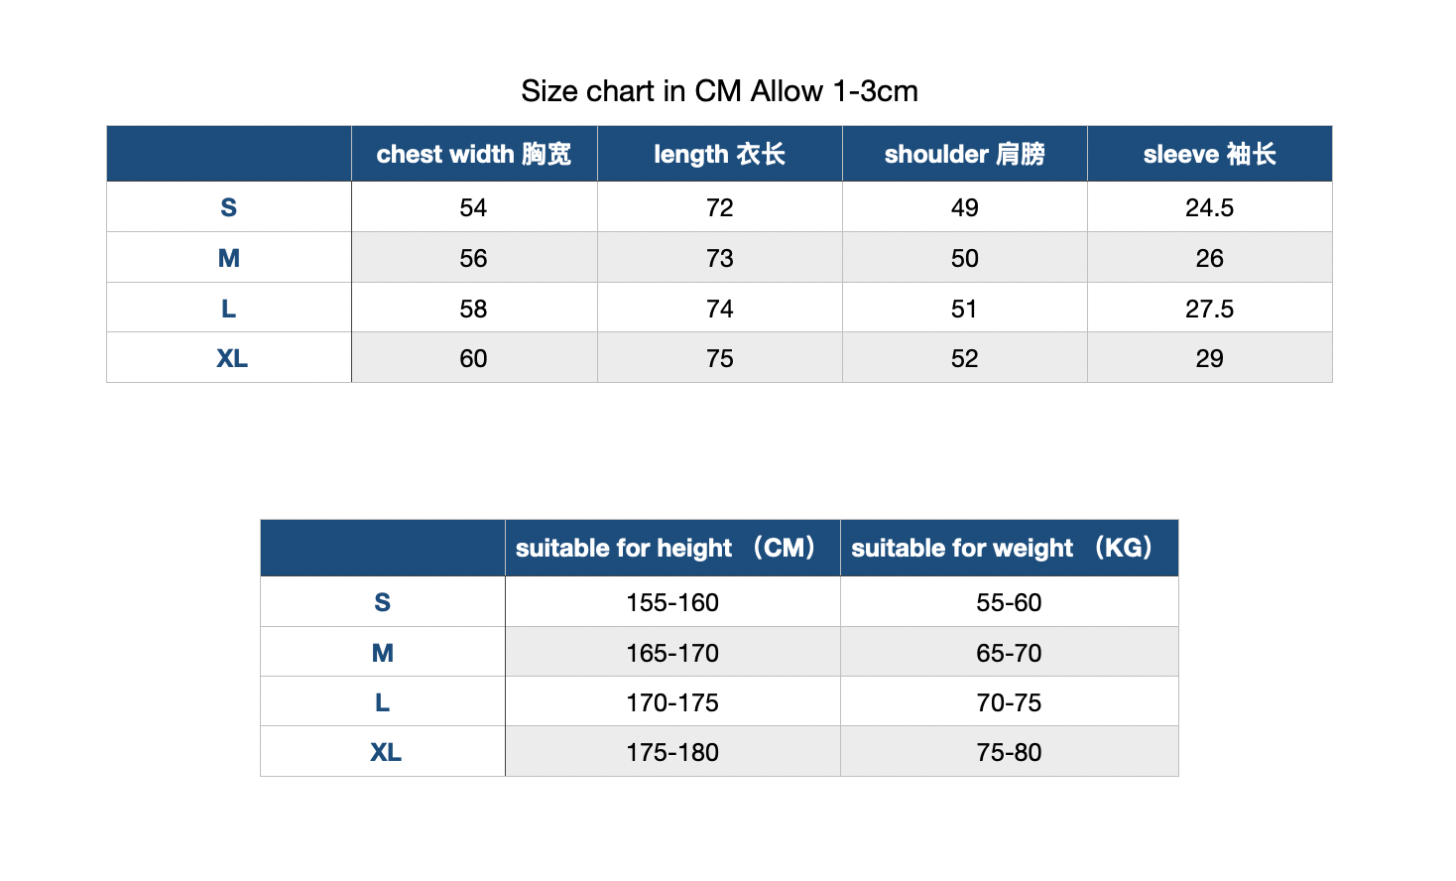Click the length value 73

pos(720,258)
